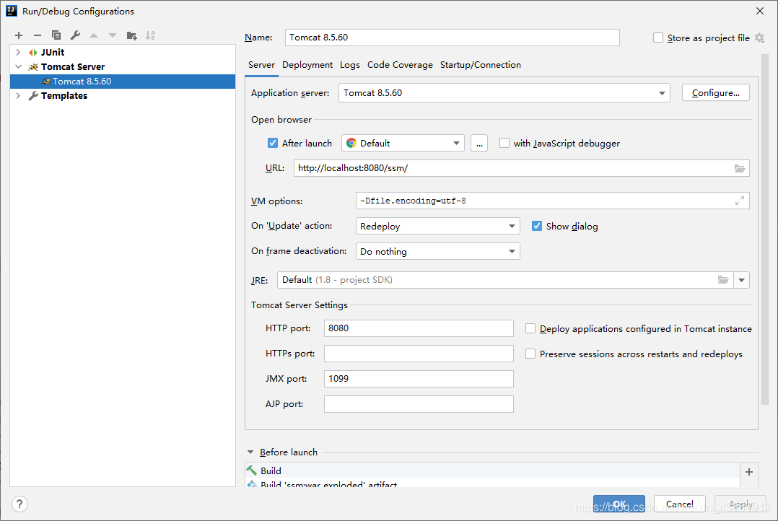Open On 'Update' action dropdown
The image size is (778, 521).
point(437,227)
